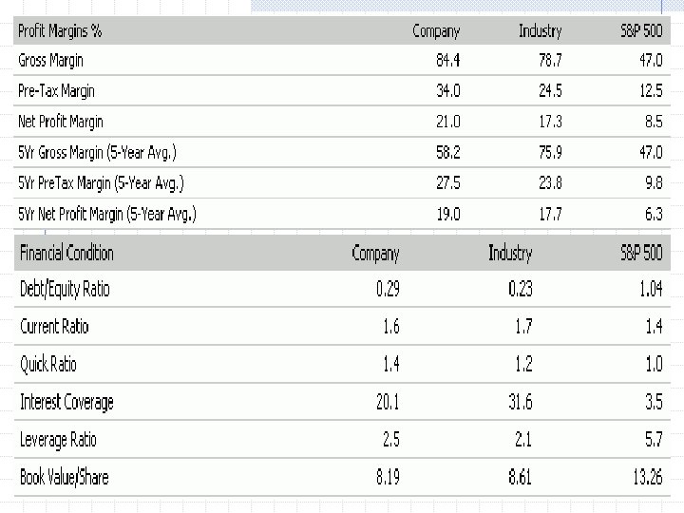Select the Company Gross Margin value 84.4
Image resolution: width=684 pixels, height=513 pixels.
click(446, 61)
